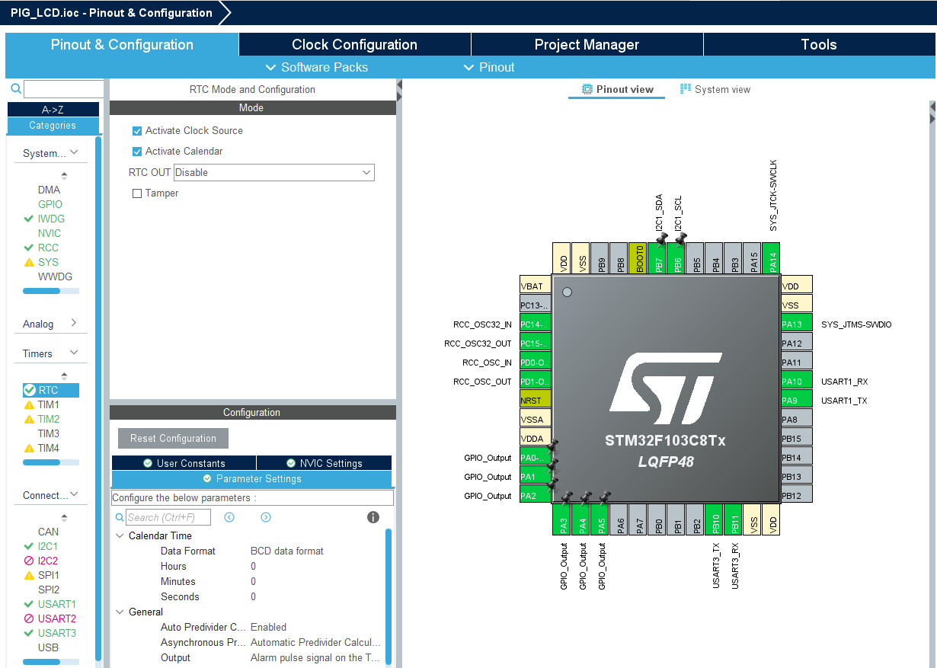937x668 pixels.
Task: Select GPIO in System Core list
Action: [x=50, y=204]
